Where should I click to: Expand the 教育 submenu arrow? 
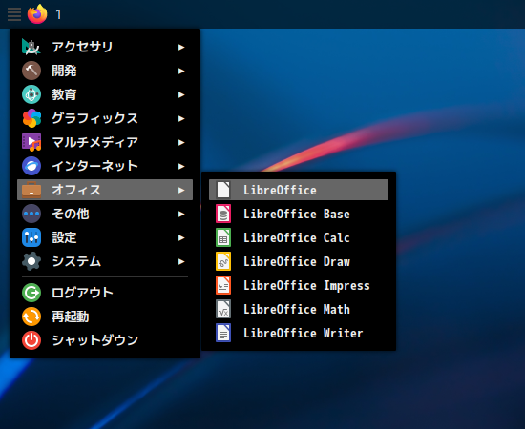coord(181,94)
